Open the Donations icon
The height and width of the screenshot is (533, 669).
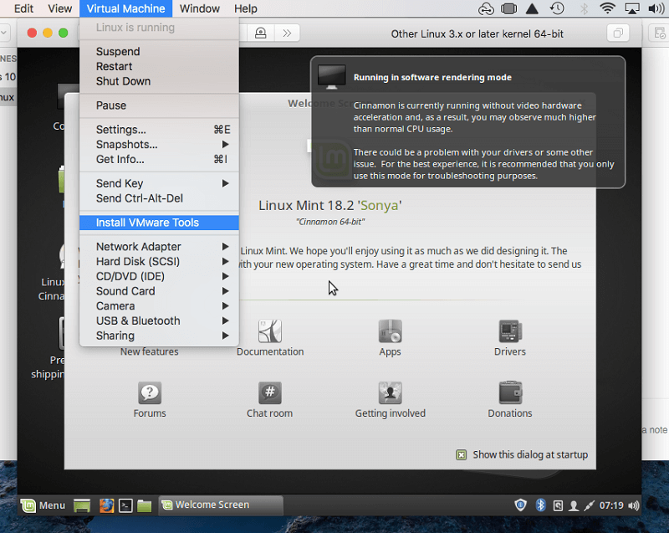click(510, 392)
